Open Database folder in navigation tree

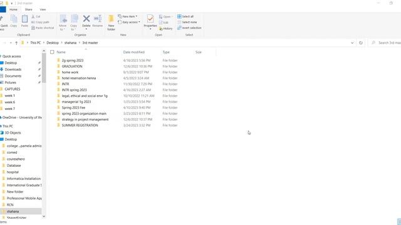pyautogui.click(x=14, y=166)
